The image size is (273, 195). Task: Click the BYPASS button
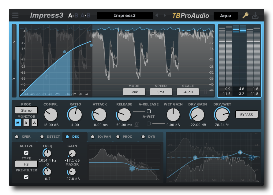pos(246,114)
